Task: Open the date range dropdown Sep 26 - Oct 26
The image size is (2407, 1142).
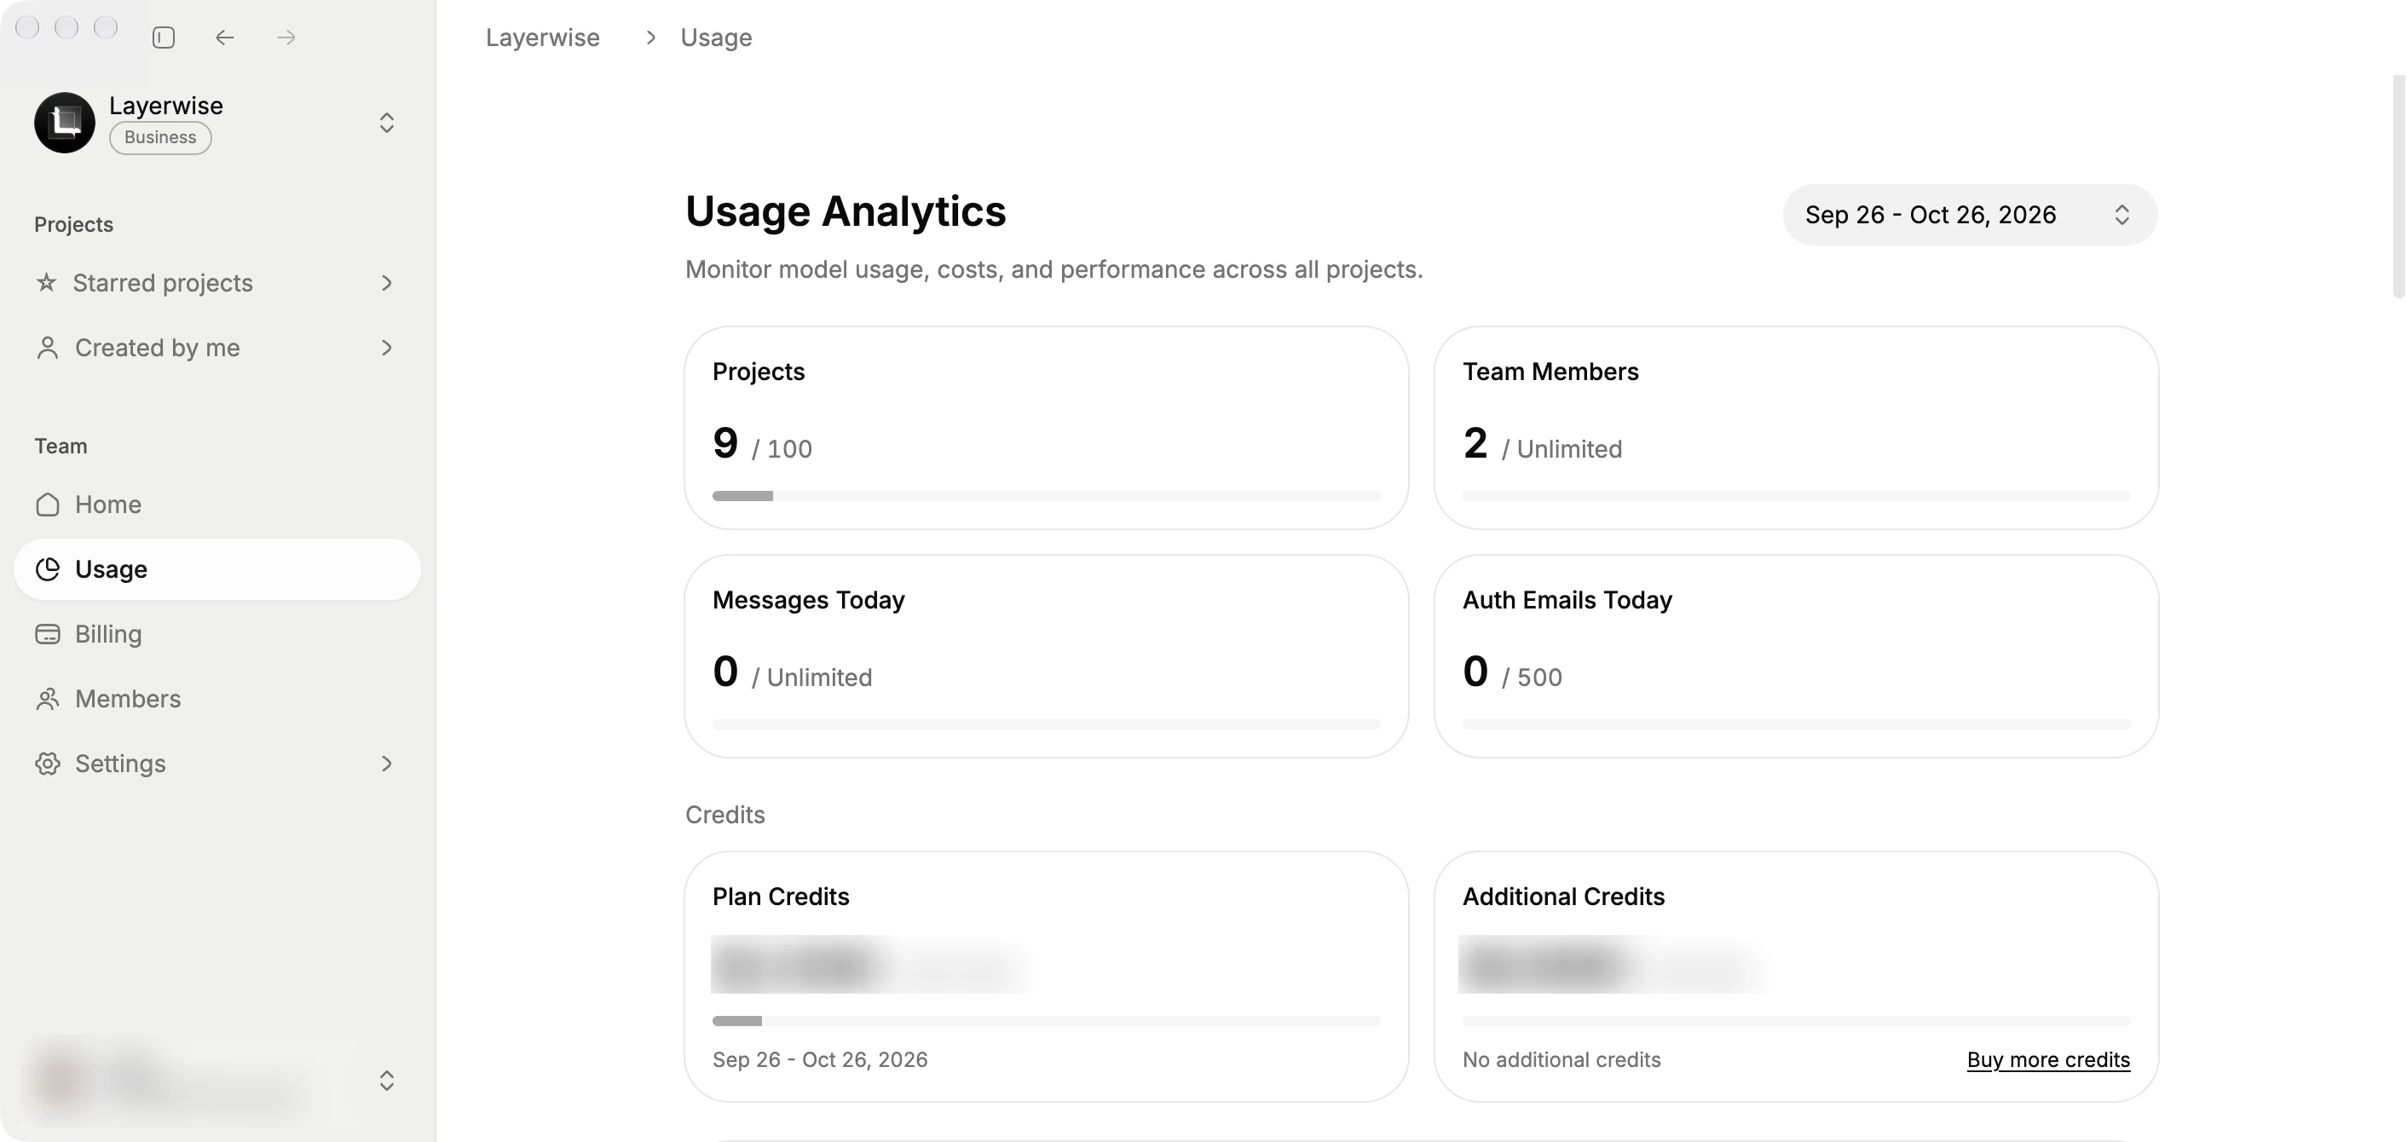Action: click(x=1970, y=215)
